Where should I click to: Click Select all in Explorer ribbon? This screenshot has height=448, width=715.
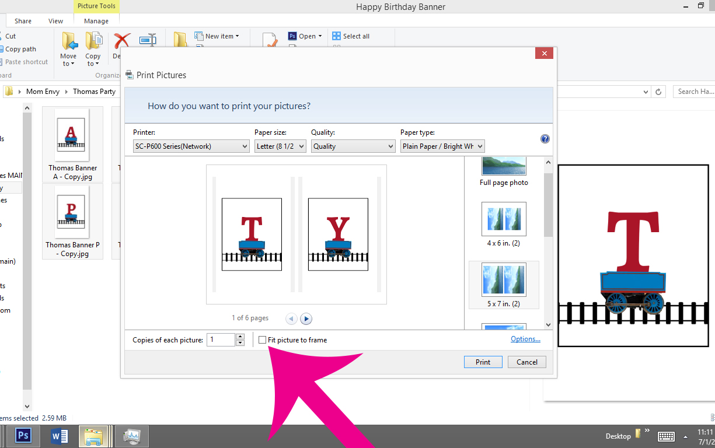coord(351,36)
